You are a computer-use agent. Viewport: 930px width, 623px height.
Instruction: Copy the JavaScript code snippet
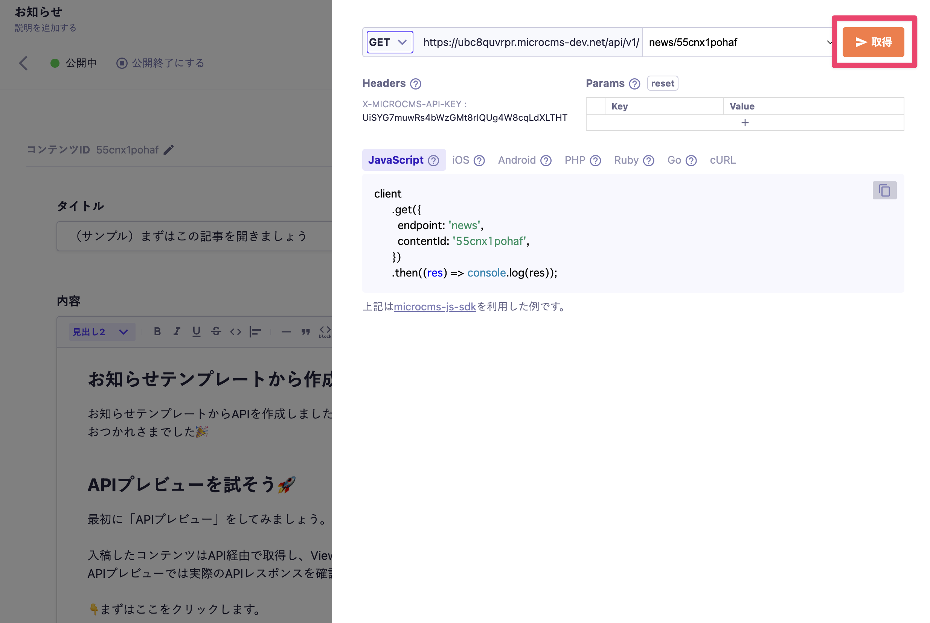coord(884,190)
